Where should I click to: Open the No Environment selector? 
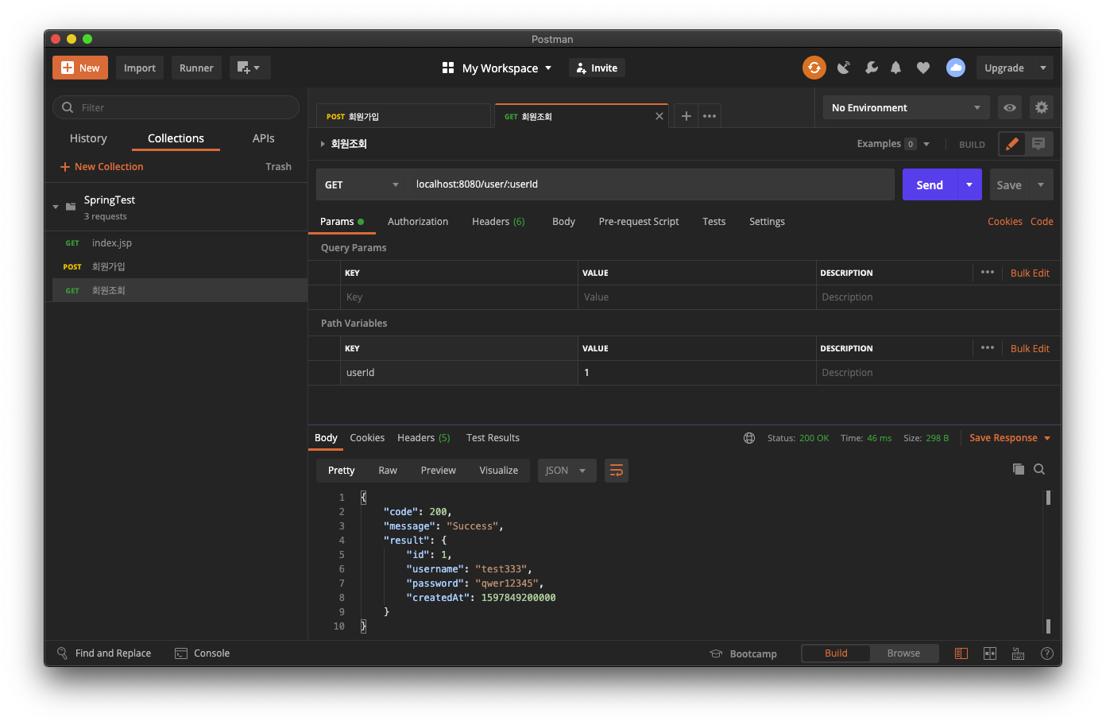[906, 107]
